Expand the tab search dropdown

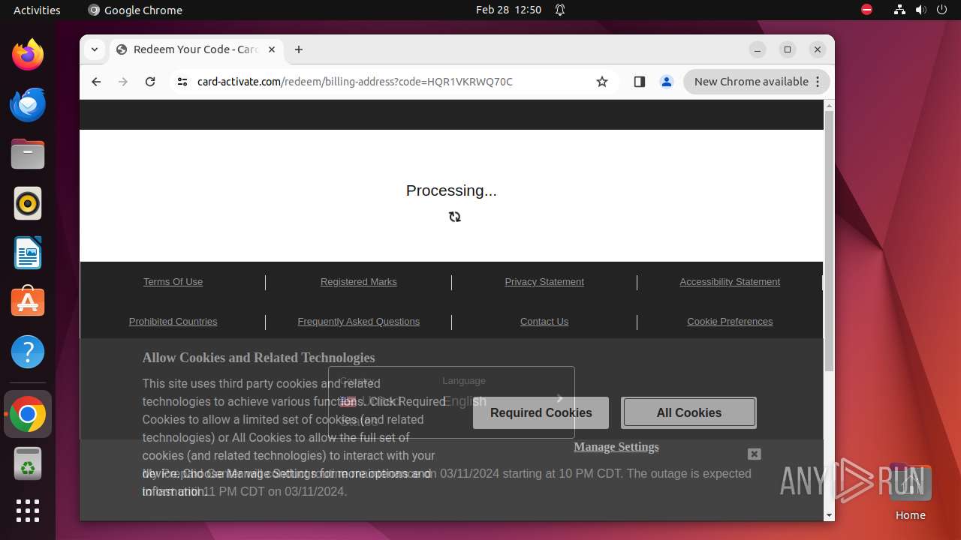point(95,49)
